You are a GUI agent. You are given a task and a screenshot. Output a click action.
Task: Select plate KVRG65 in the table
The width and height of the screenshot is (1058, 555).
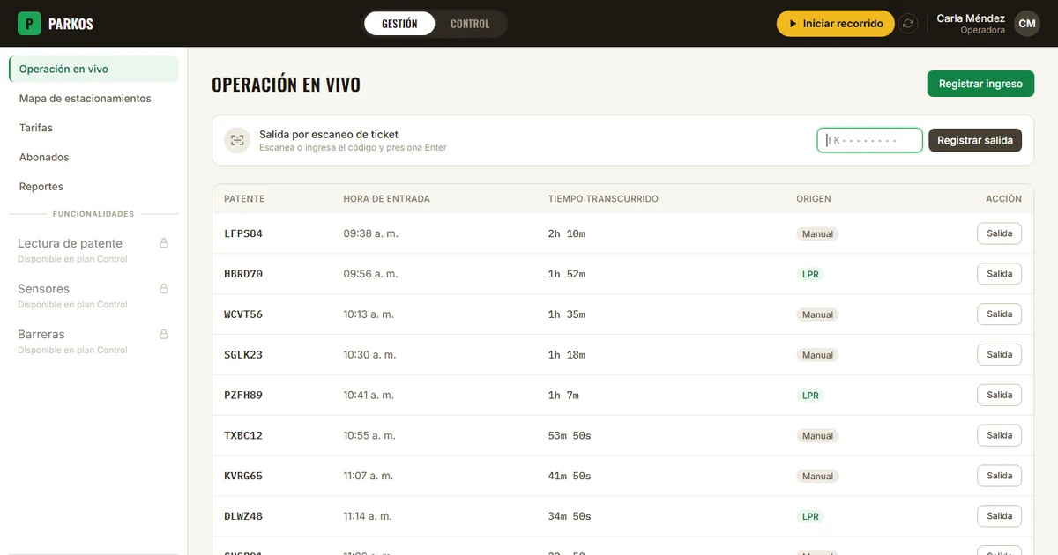pyautogui.click(x=243, y=477)
